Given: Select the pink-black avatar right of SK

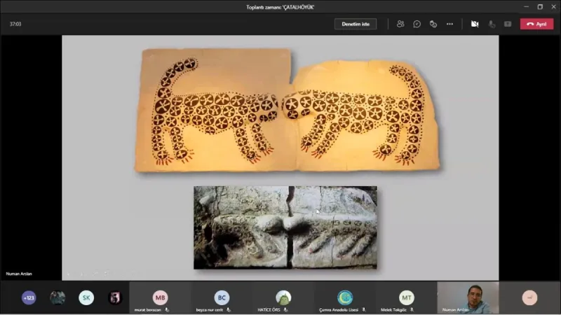Looking at the screenshot, I should tap(115, 297).
